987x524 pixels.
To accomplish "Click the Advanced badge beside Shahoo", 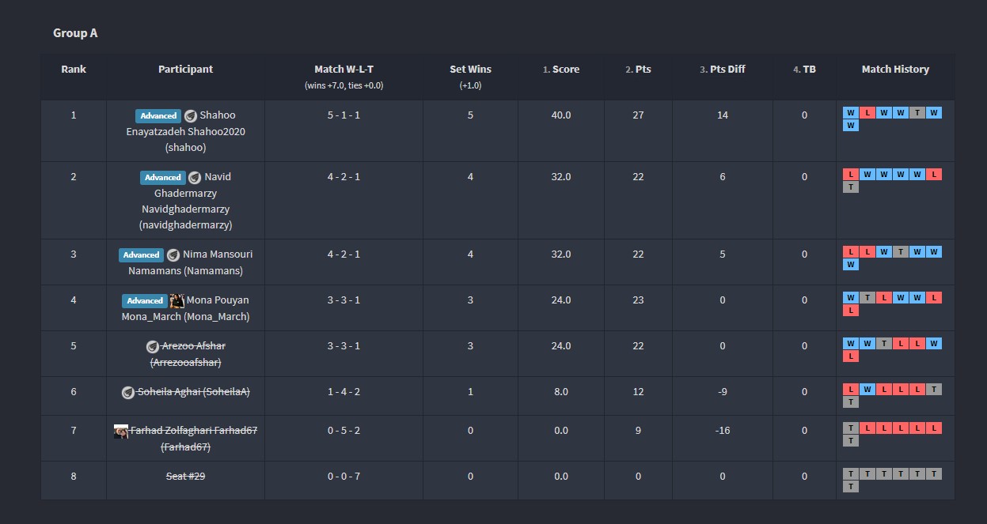I will (158, 115).
